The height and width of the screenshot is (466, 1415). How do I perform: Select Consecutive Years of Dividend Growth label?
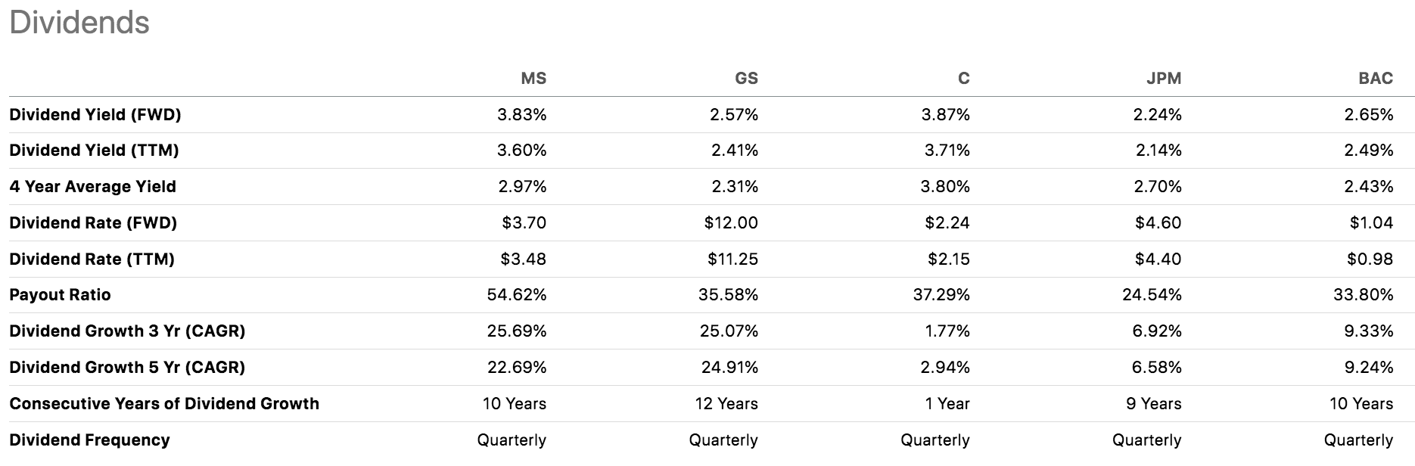point(164,404)
